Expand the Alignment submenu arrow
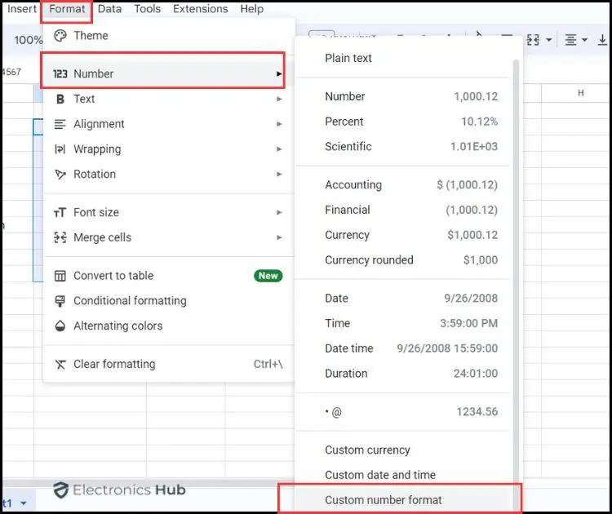Image resolution: width=612 pixels, height=514 pixels. coord(279,124)
